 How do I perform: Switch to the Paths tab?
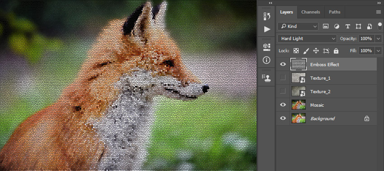click(334, 12)
